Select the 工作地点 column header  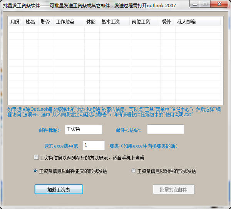pos(69,22)
